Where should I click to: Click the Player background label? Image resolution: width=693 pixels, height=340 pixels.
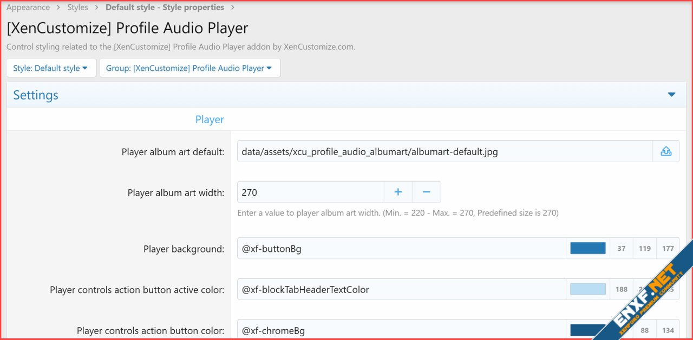click(x=184, y=249)
